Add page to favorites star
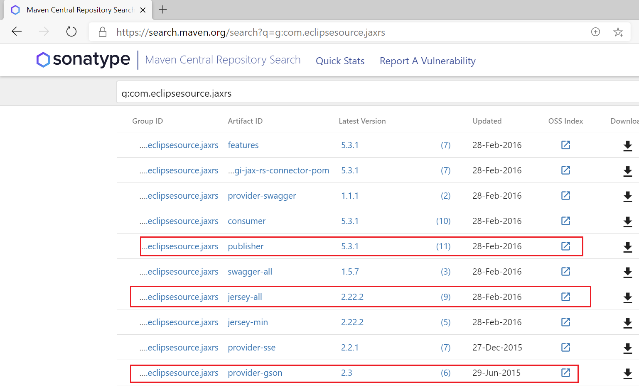 [618, 32]
